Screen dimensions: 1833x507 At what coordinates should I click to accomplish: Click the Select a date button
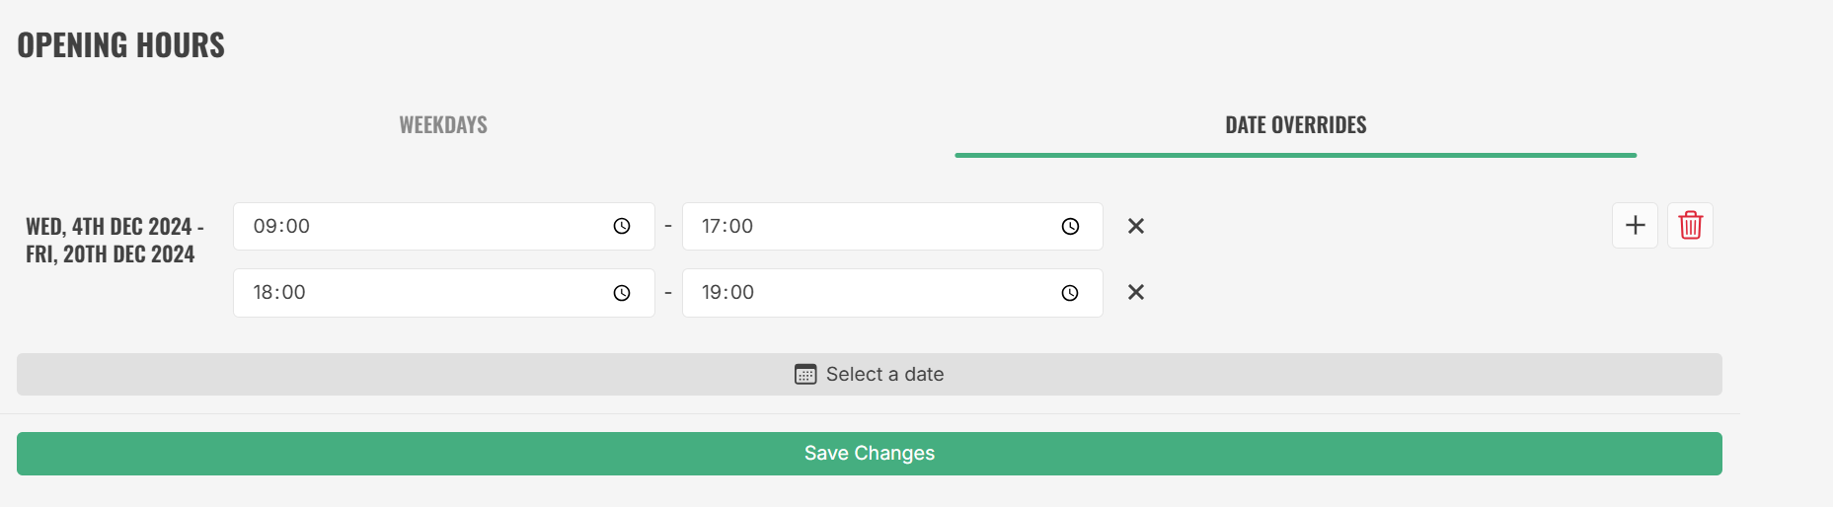(870, 375)
